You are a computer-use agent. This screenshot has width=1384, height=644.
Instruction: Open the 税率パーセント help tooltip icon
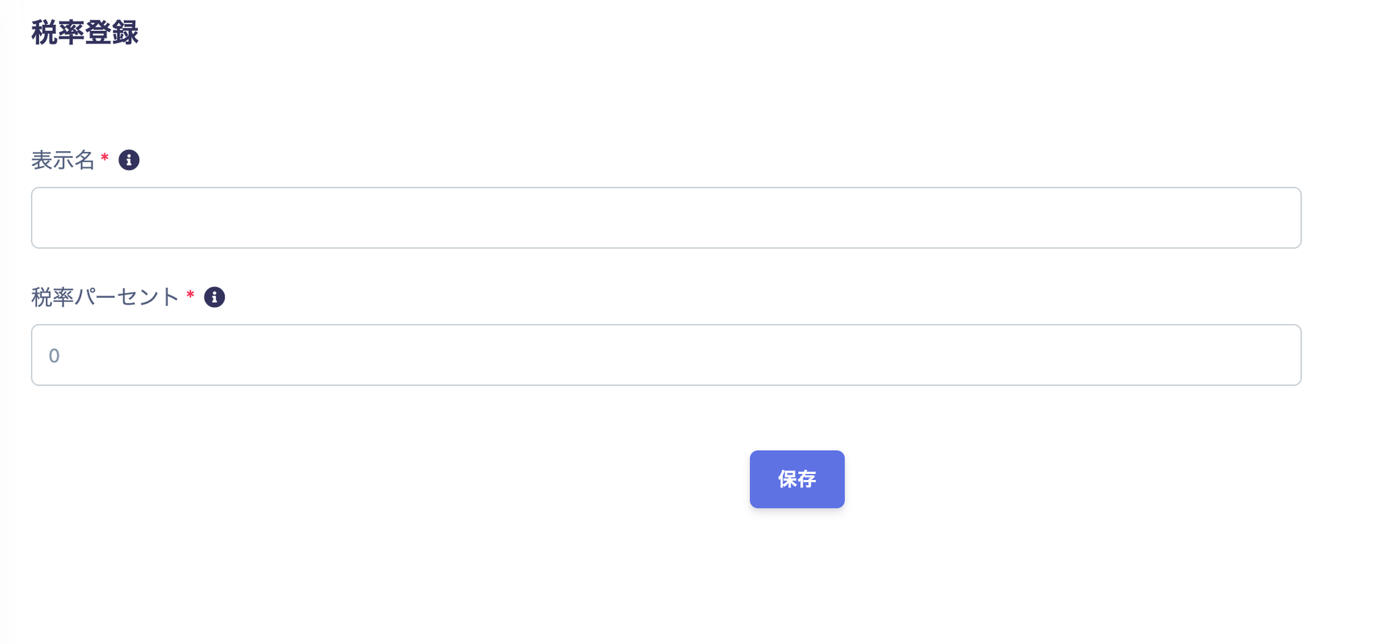coord(214,297)
